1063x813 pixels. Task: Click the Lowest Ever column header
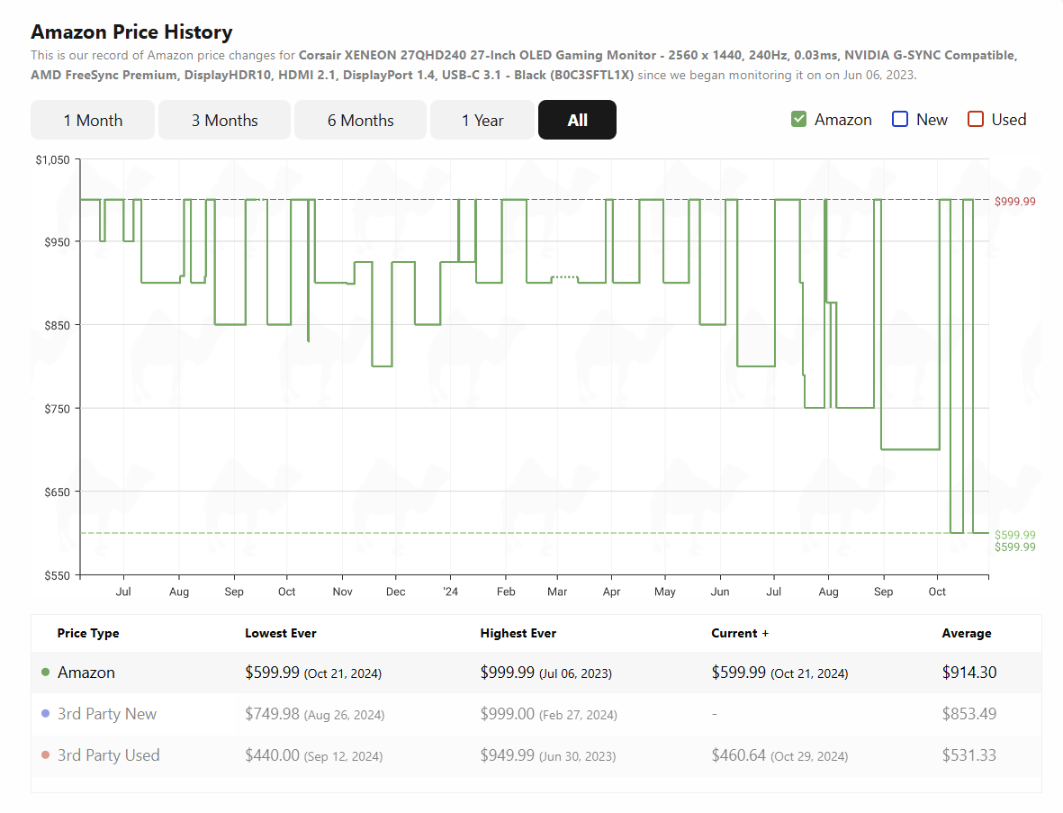click(x=281, y=633)
